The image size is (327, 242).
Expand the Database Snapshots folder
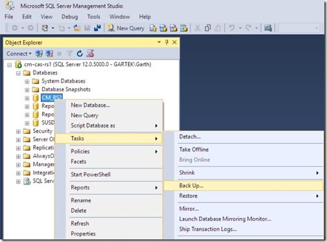point(27,90)
